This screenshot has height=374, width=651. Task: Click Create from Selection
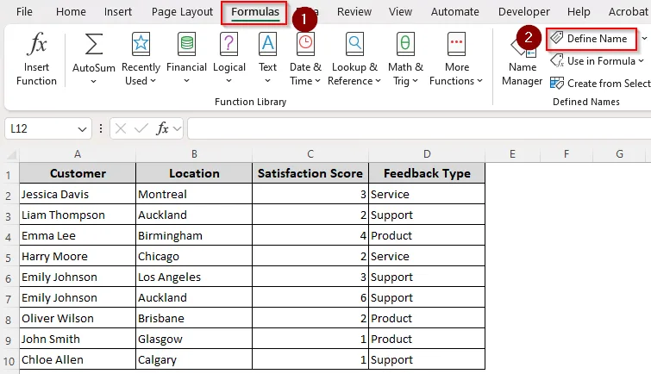pyautogui.click(x=600, y=84)
